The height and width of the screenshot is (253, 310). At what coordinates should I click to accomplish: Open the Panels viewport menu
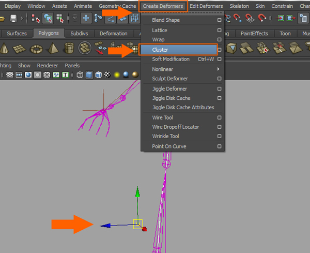pos(72,66)
